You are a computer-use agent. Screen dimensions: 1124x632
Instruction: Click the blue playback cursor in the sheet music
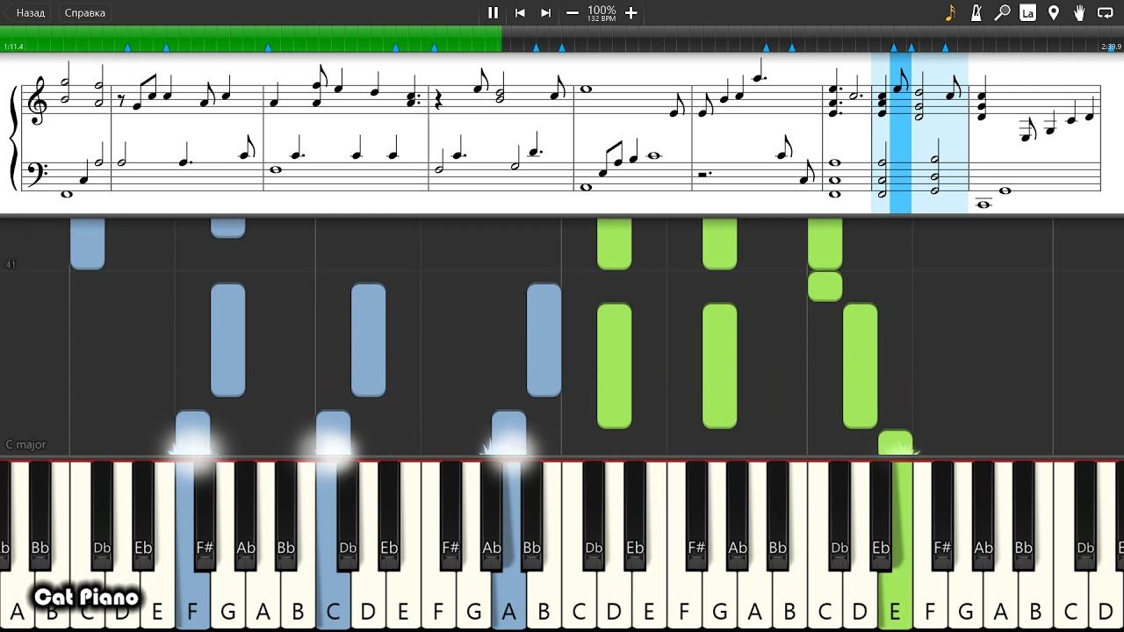[900, 133]
